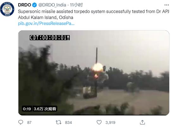Viewport: 171px width, 128px height.
Task: Click the blue verified badge
Action: (35, 5)
